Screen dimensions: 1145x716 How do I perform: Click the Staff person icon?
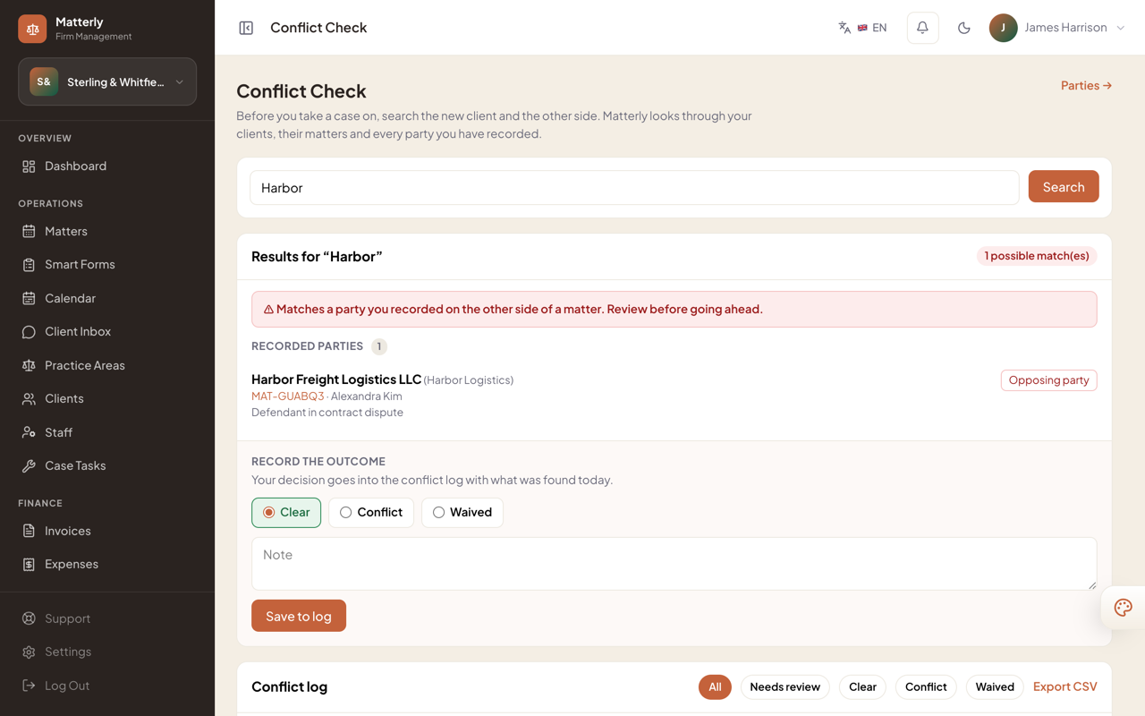click(x=29, y=432)
